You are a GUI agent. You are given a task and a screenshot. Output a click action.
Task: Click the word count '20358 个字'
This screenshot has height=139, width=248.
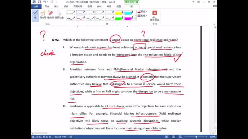click(60, 137)
